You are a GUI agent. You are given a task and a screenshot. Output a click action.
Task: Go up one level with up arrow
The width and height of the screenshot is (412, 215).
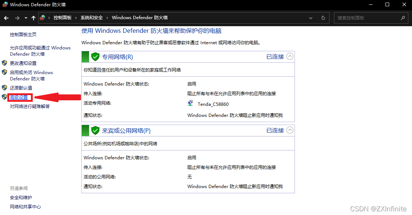34,18
